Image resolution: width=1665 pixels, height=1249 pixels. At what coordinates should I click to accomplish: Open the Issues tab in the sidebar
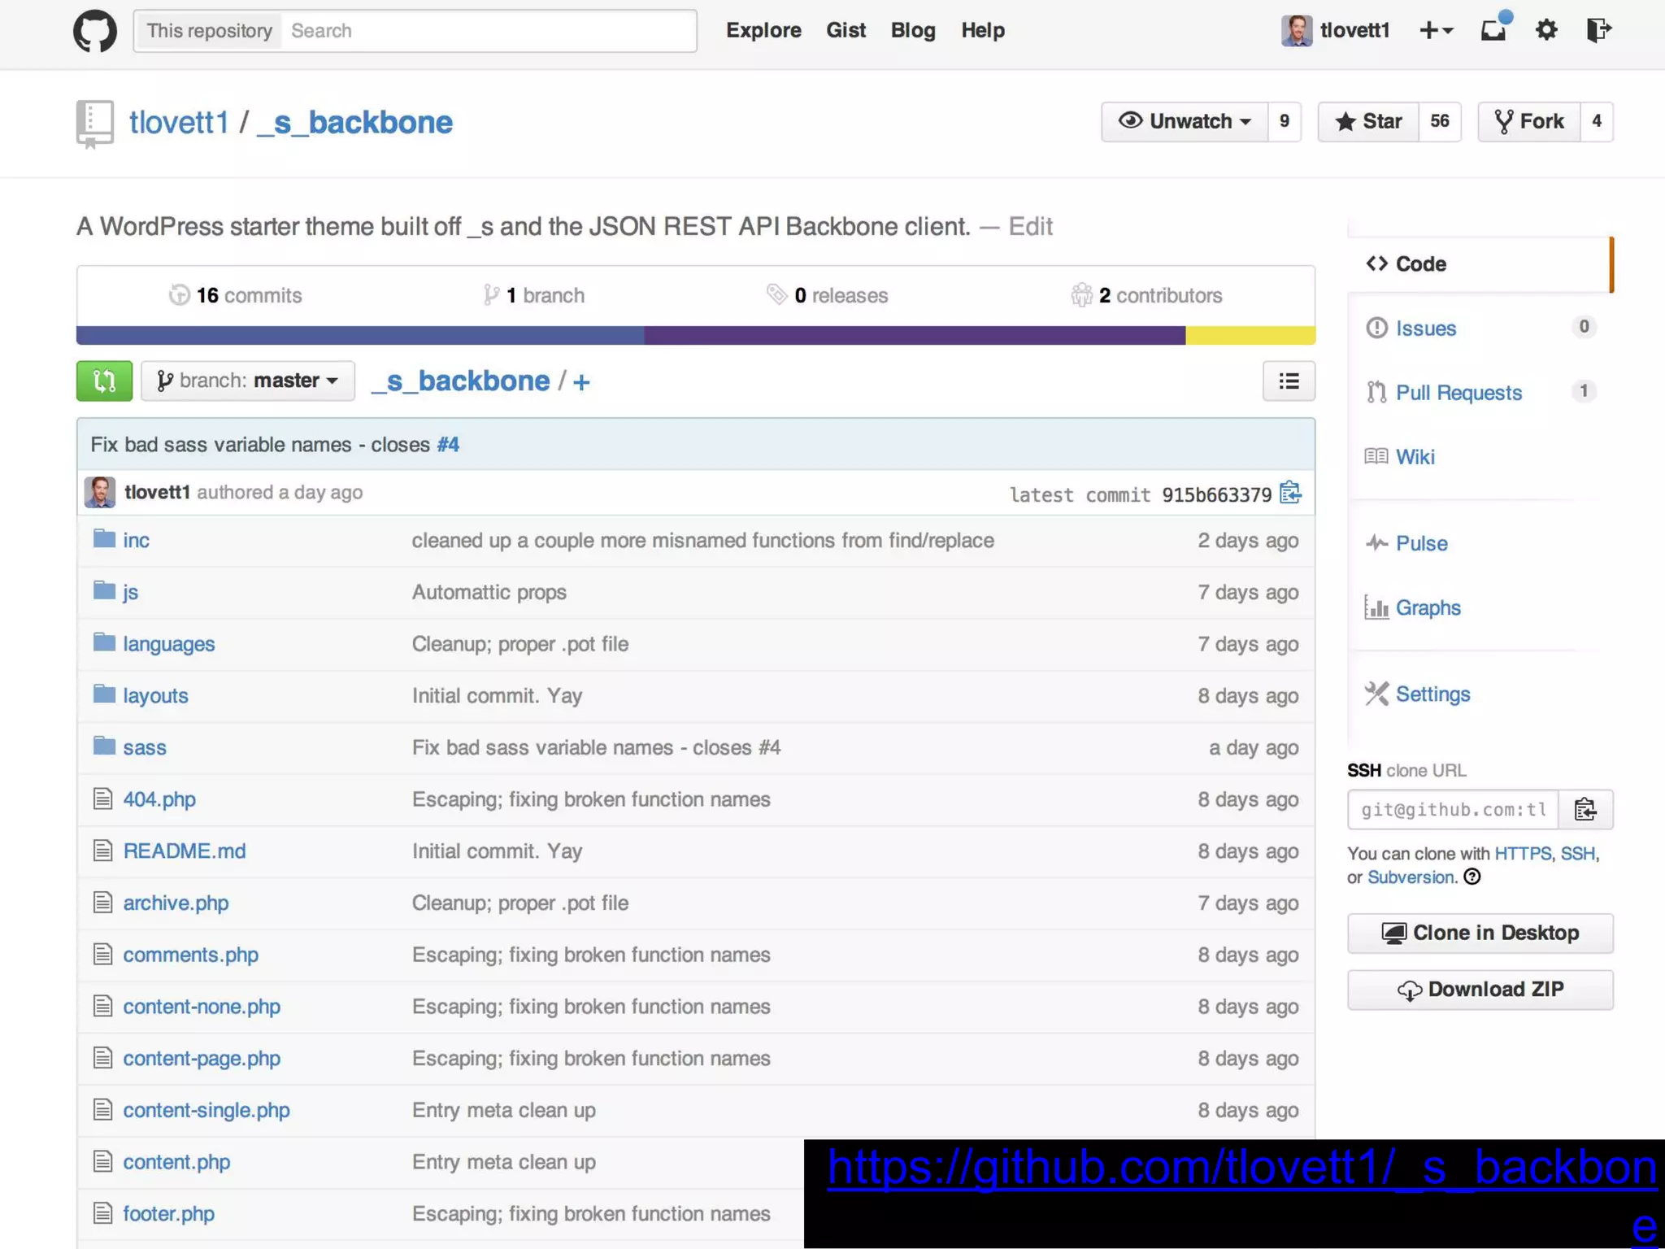pos(1425,329)
